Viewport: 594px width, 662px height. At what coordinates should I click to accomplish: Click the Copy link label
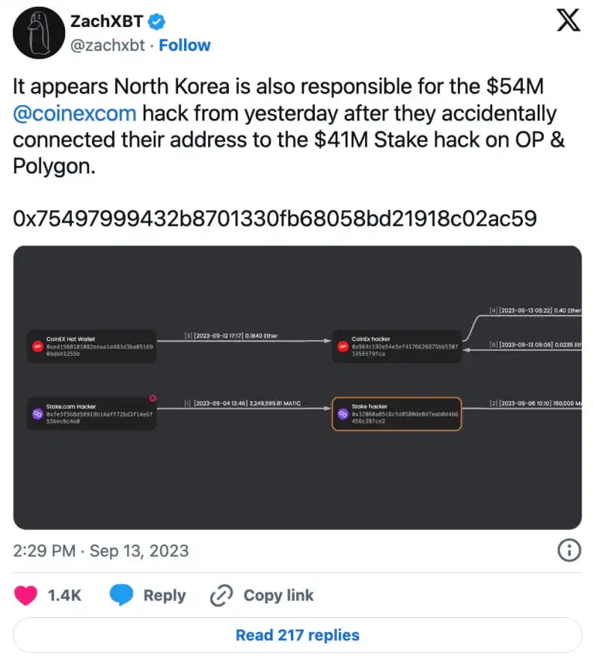[278, 596]
